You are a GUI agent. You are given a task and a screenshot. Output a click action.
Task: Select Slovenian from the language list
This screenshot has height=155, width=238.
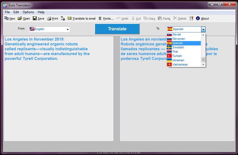click(x=184, y=39)
